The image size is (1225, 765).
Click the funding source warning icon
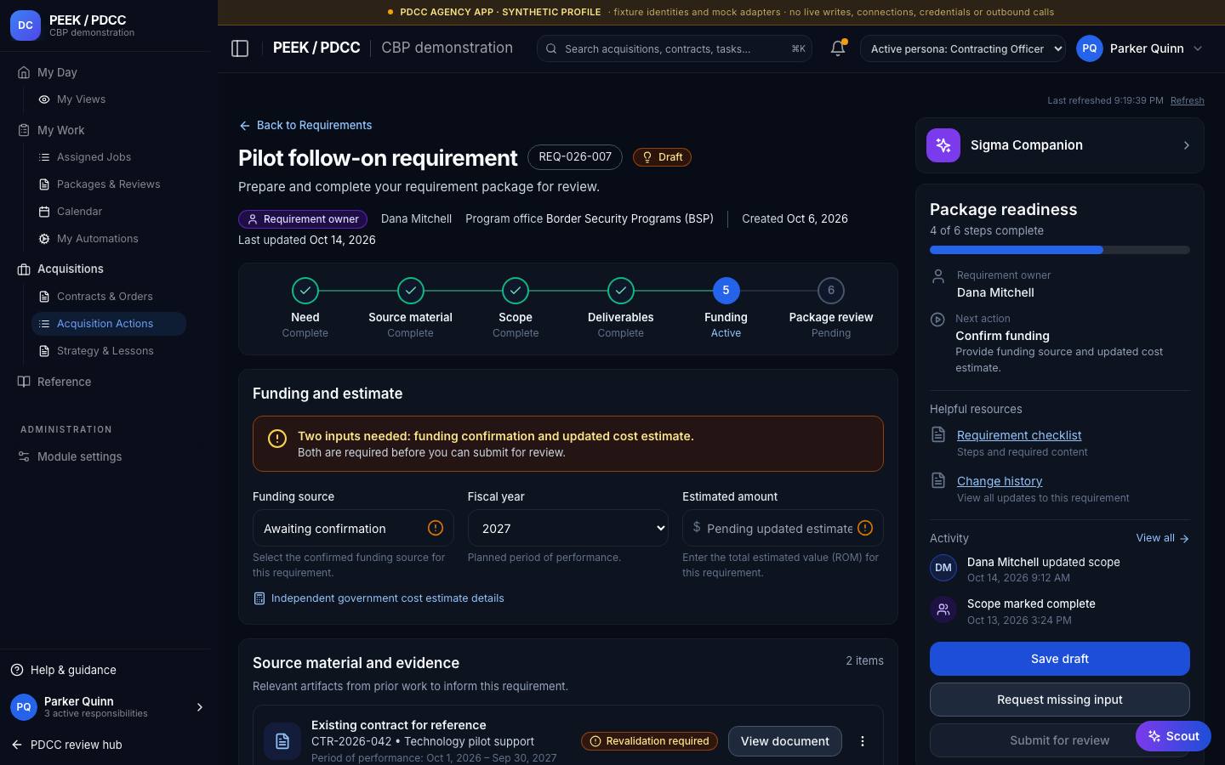(436, 528)
